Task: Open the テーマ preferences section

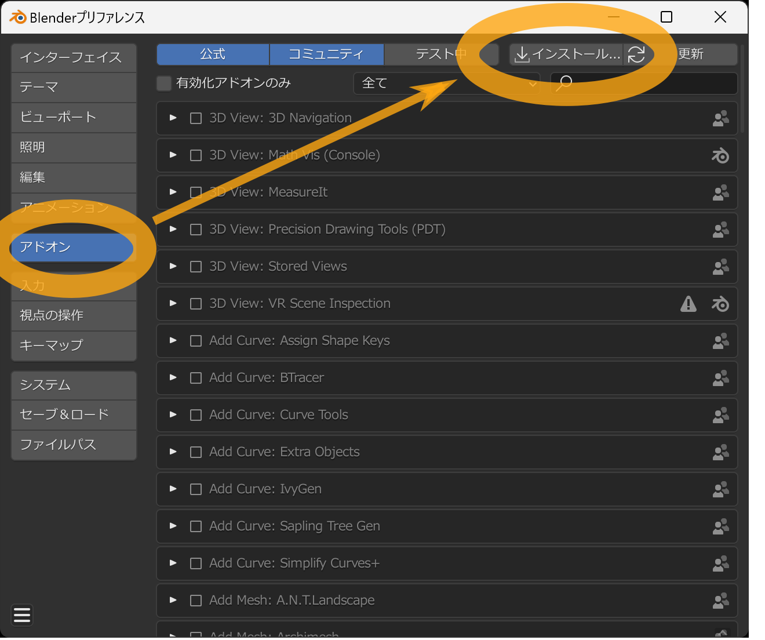Action: point(74,87)
